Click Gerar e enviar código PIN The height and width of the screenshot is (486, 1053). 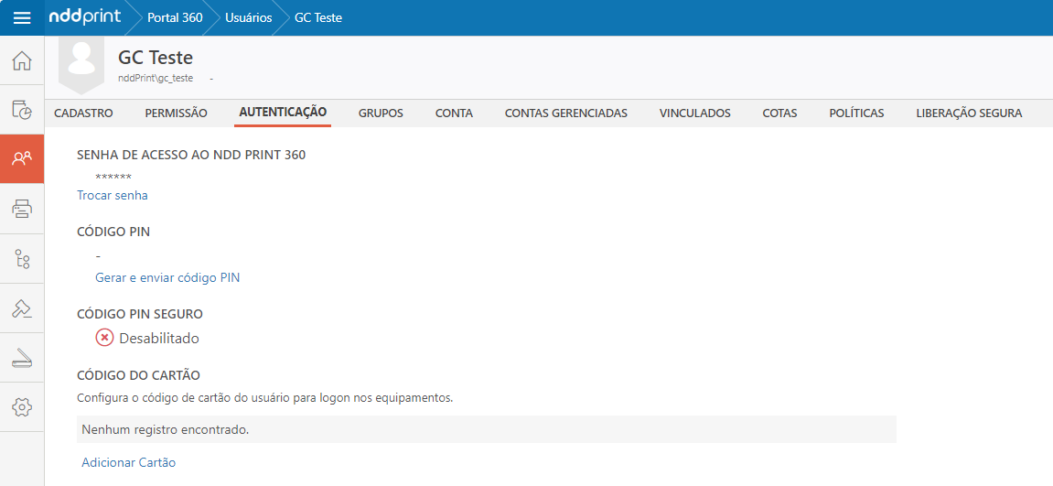(167, 277)
